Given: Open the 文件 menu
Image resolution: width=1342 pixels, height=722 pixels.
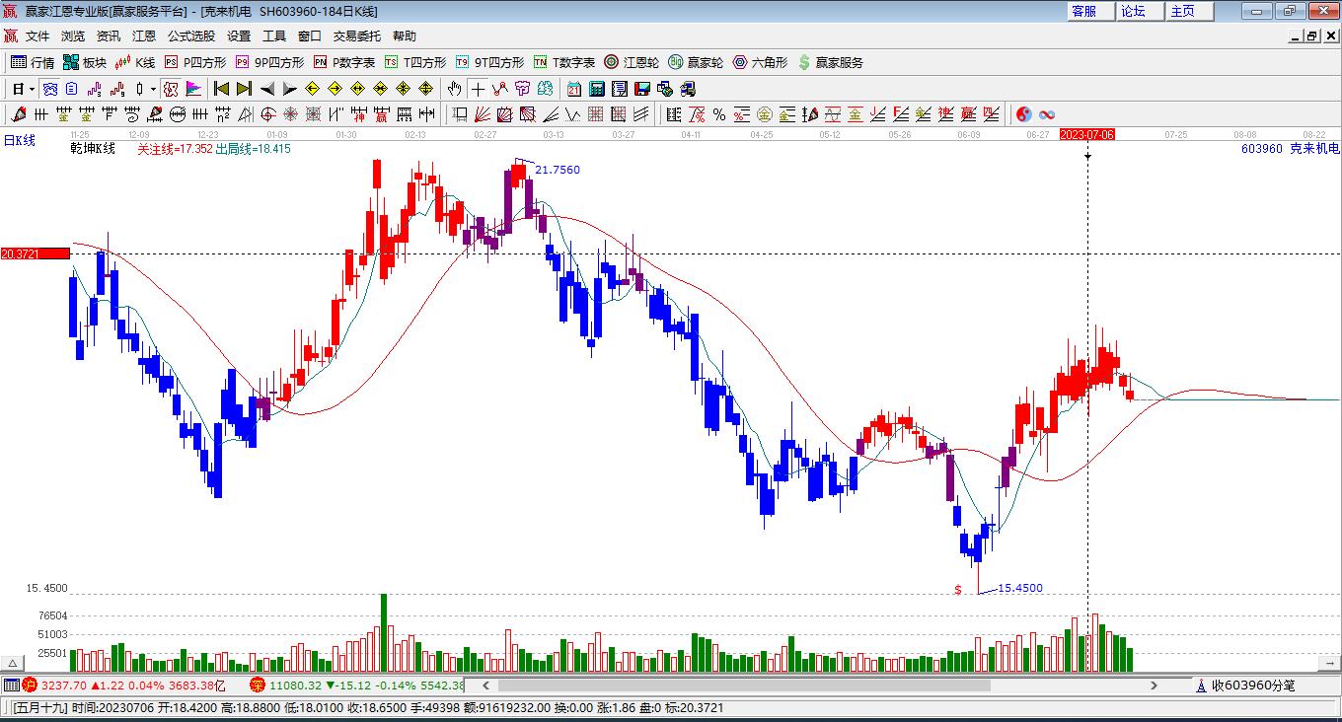Looking at the screenshot, I should (x=37, y=36).
